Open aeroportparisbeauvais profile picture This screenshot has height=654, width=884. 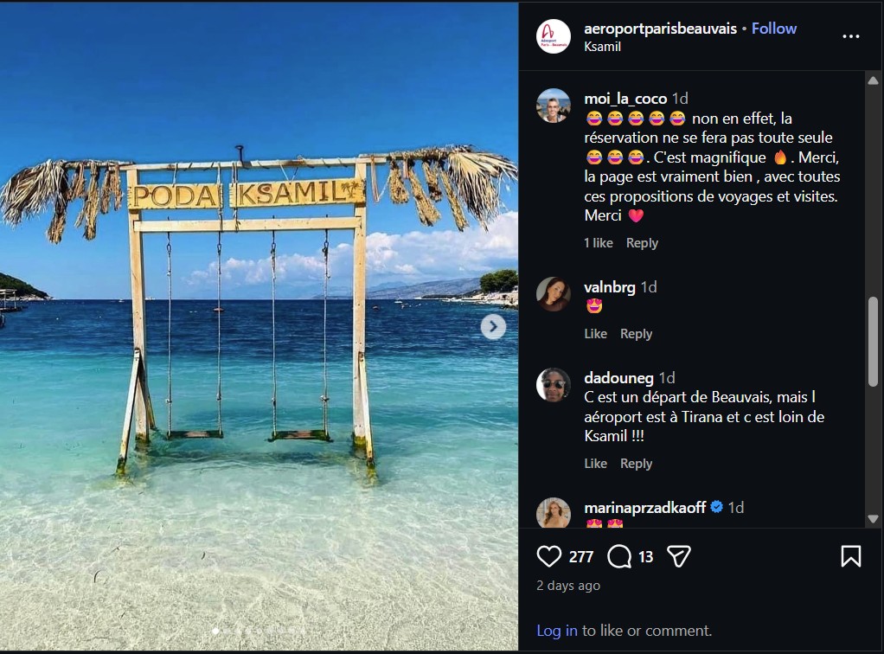pyautogui.click(x=554, y=36)
